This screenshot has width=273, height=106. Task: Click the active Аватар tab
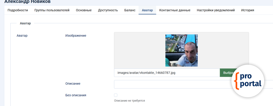[147, 10]
